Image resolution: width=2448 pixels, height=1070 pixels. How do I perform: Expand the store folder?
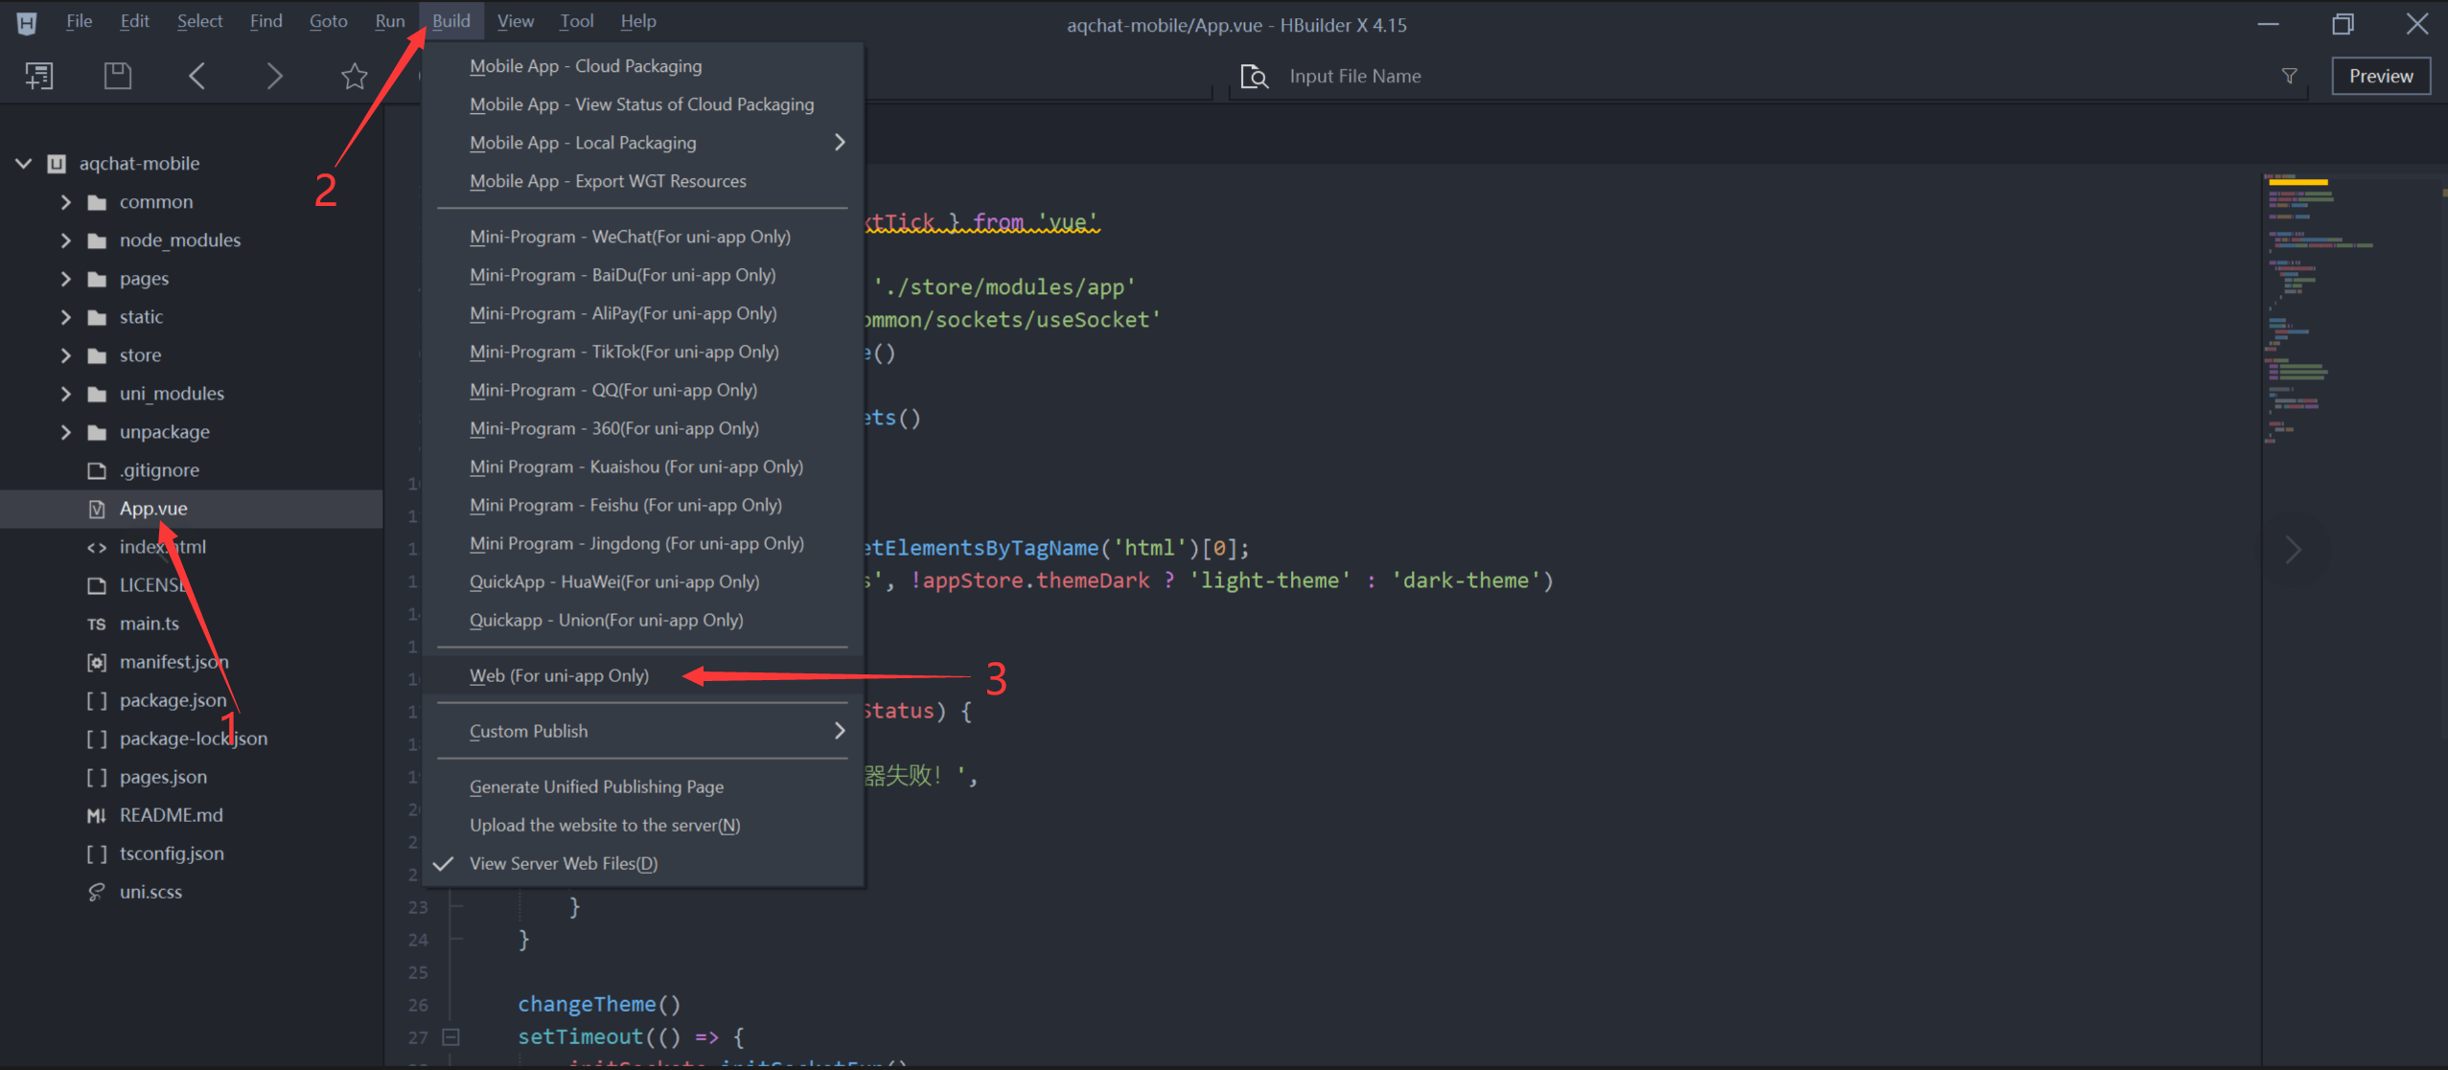point(65,355)
